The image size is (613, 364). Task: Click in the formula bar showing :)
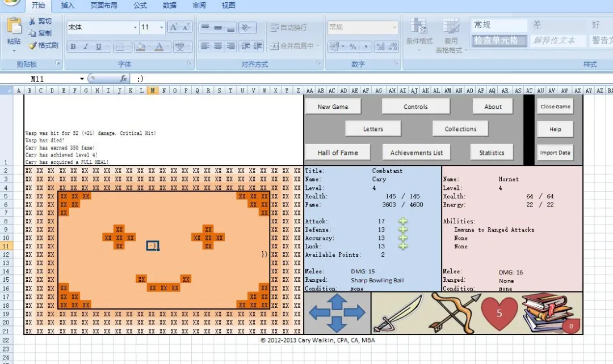tap(371, 78)
